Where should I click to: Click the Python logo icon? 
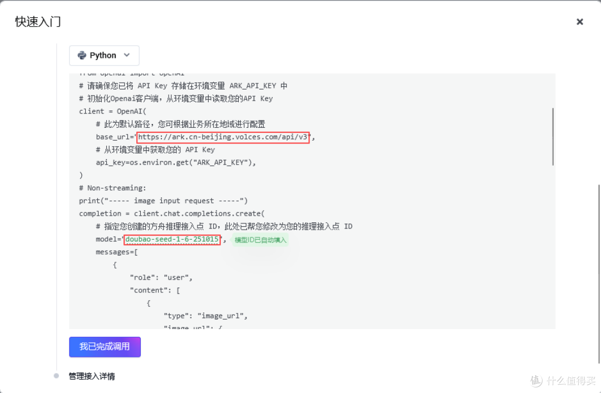(82, 56)
